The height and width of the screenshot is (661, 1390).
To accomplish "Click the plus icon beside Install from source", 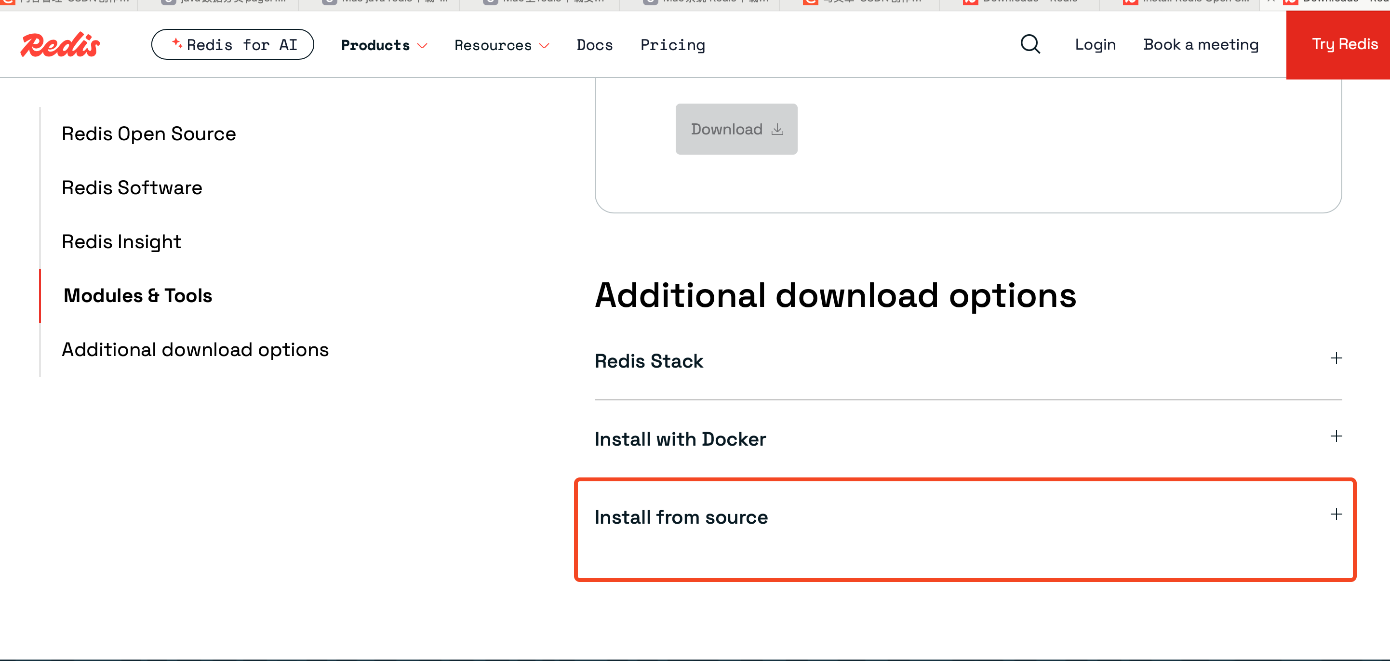I will click(1336, 514).
